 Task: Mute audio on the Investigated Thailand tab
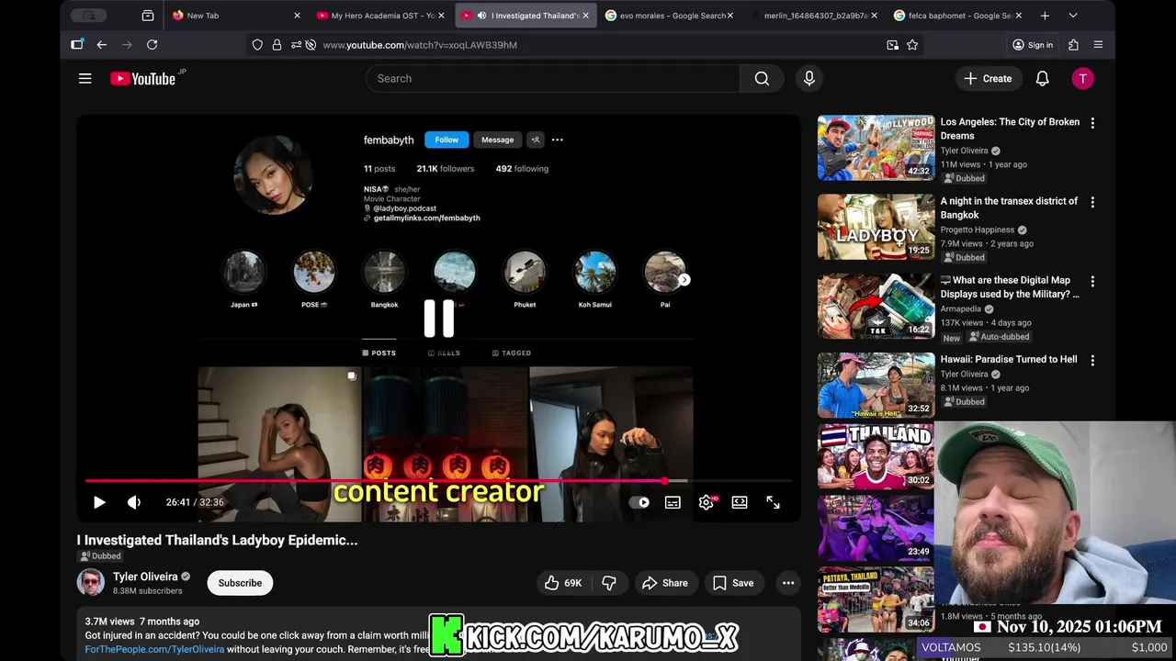point(481,16)
